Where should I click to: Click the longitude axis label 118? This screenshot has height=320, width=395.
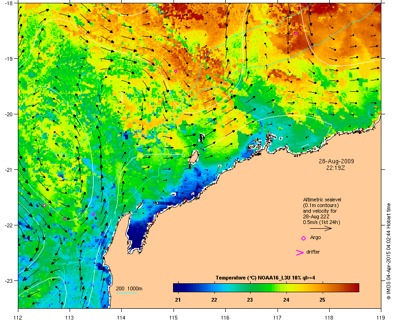tap(329, 318)
